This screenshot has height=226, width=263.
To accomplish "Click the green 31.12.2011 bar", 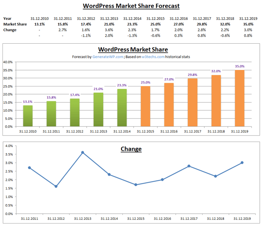I will pyautogui.click(x=51, y=114).
